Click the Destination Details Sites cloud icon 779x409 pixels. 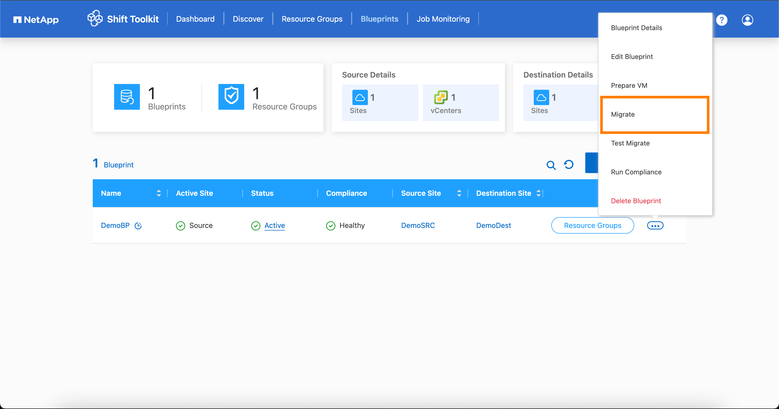[x=541, y=97]
